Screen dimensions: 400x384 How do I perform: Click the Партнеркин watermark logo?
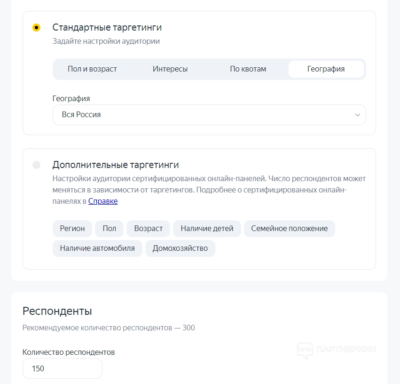[x=337, y=350]
